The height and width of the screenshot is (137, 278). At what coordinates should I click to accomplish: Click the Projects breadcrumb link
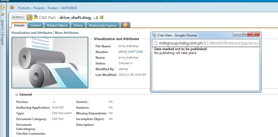(39, 8)
